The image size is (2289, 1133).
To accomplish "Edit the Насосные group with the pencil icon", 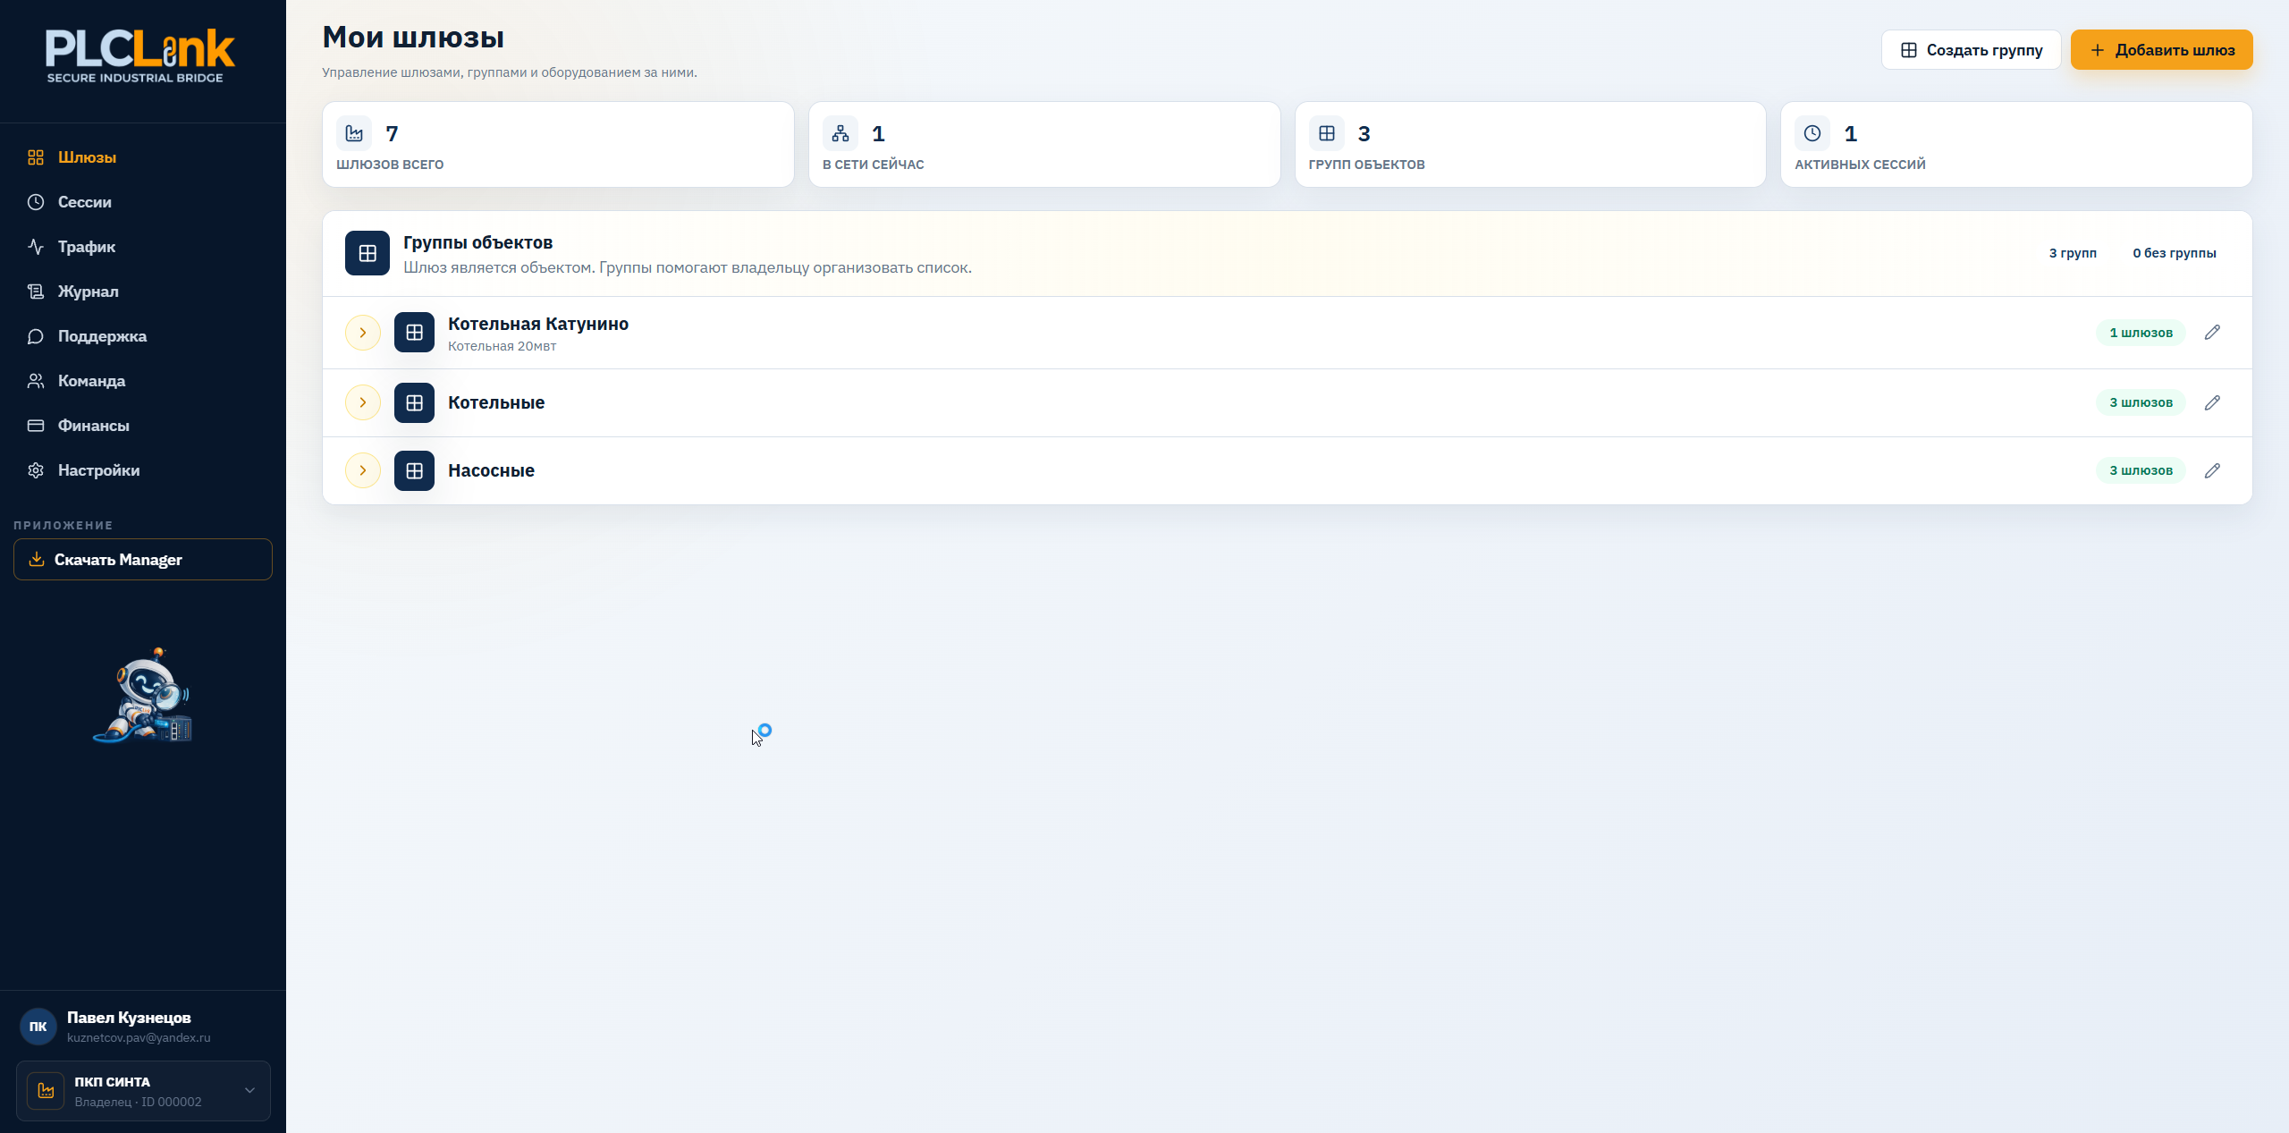I will pos(2212,470).
